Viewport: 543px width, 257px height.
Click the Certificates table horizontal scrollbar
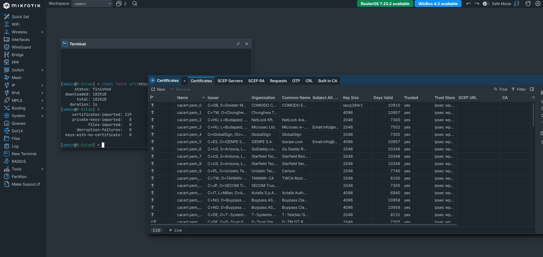(303, 225)
